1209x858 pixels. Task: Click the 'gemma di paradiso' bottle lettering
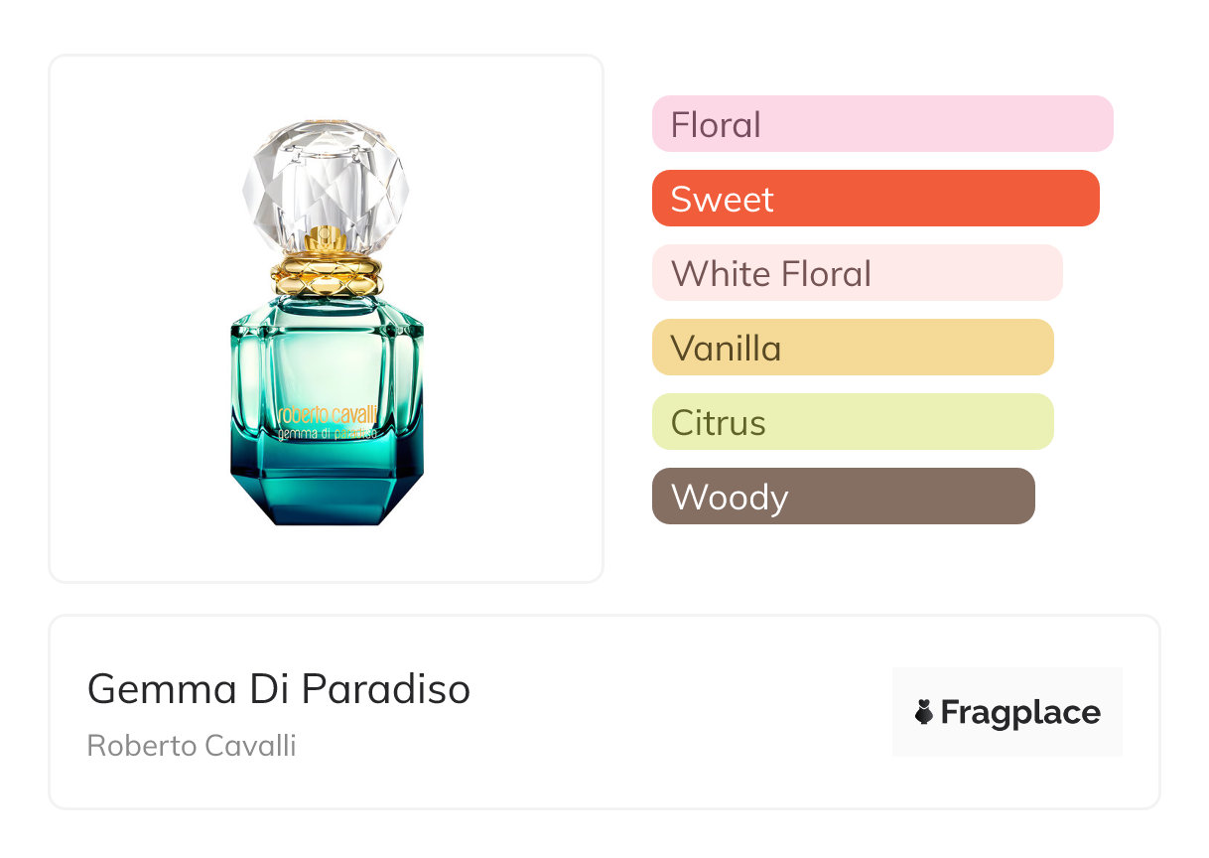click(x=327, y=433)
